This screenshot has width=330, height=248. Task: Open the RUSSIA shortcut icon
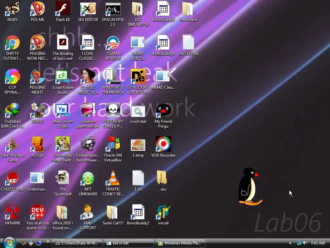[37, 144]
